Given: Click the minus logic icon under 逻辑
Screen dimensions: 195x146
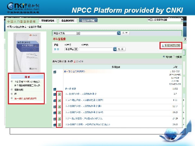Looking at the screenshot, I should (x=58, y=49).
